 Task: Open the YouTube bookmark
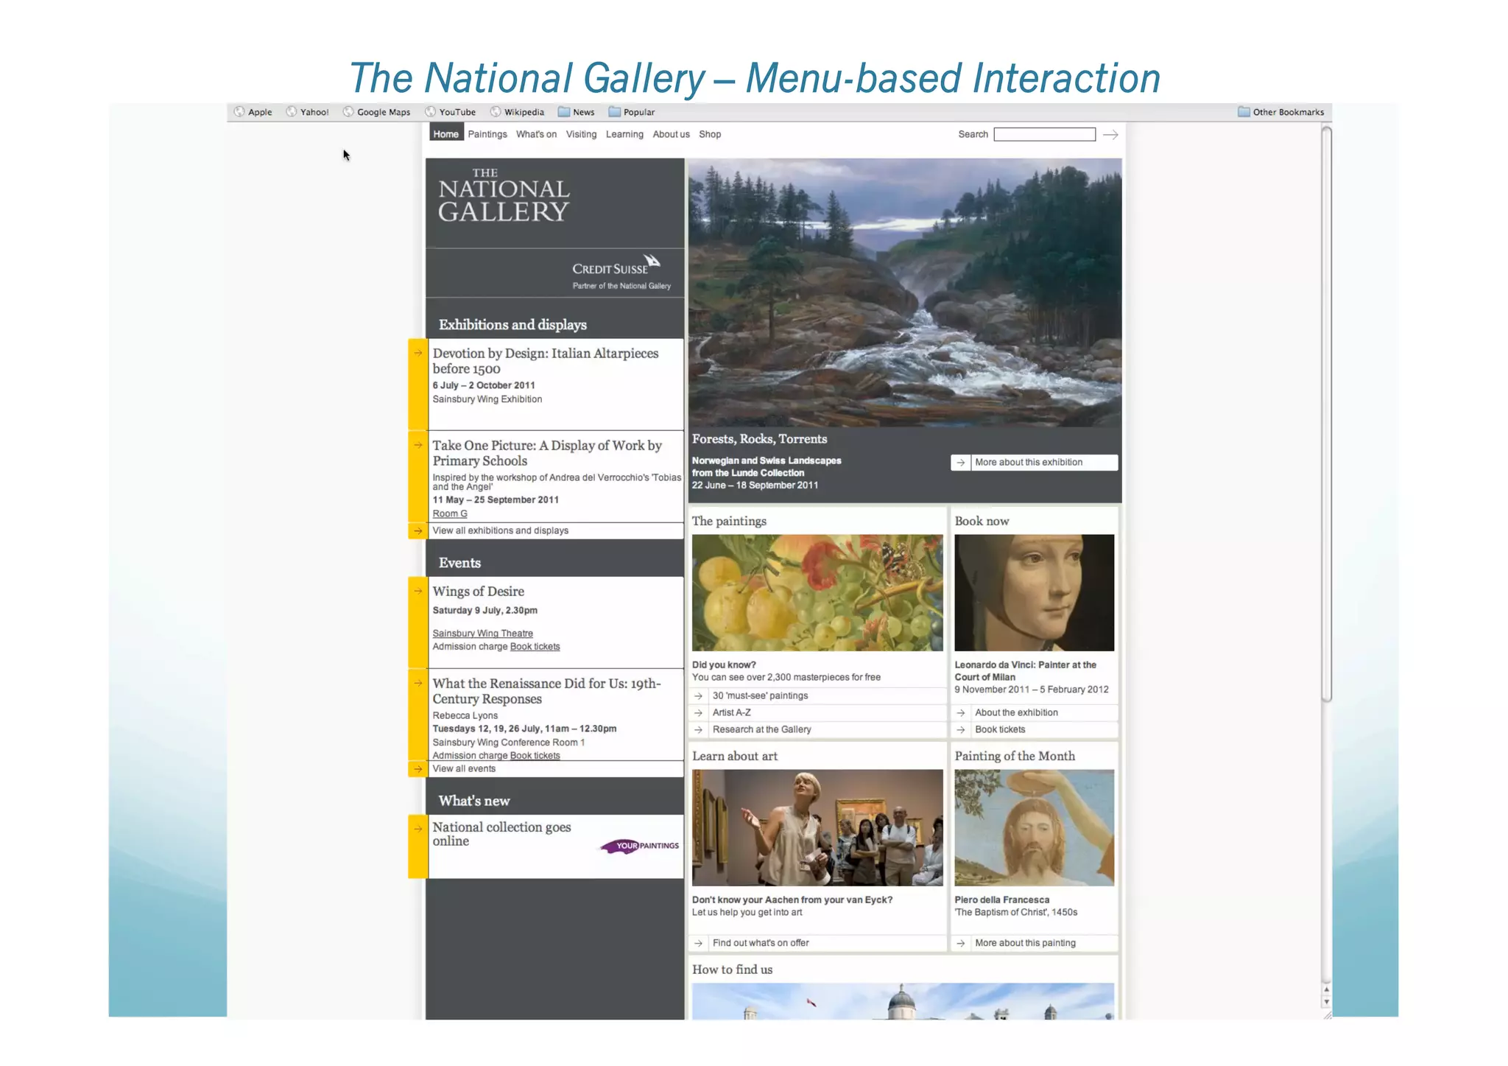450,112
